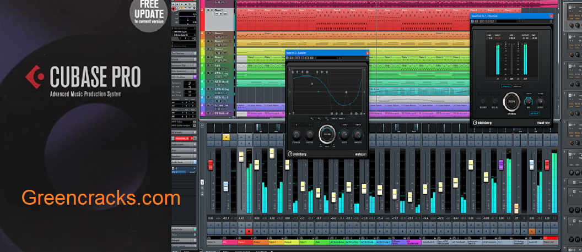Select the third waveform shape button in AutoPan

pos(327,119)
